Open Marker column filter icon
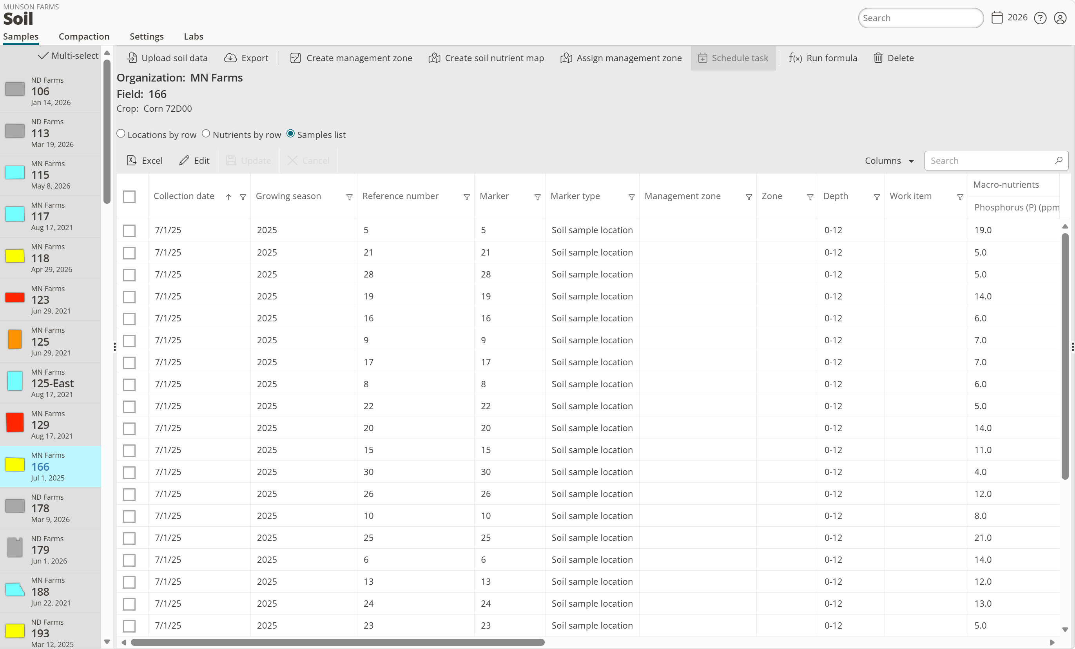This screenshot has height=649, width=1075. [538, 197]
